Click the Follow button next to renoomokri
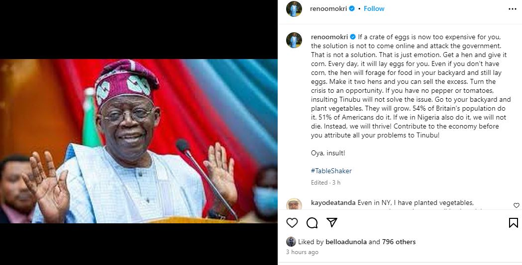522x265 pixels. pyautogui.click(x=374, y=9)
